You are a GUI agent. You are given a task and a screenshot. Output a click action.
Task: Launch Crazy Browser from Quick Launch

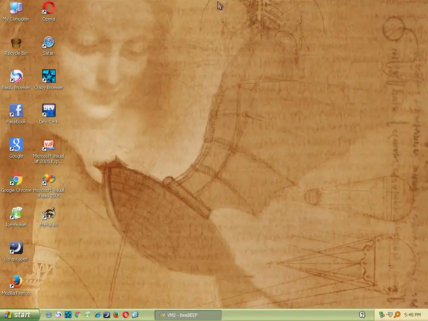pos(68,315)
